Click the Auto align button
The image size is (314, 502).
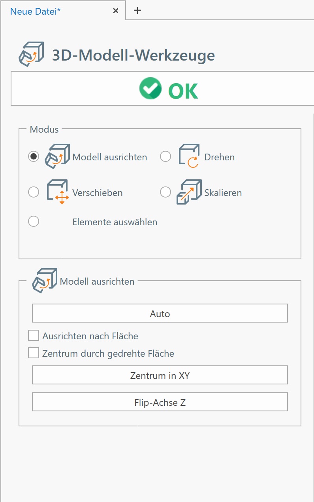click(160, 313)
